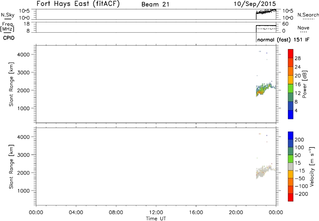This screenshot has width=319, height=221.
Task: Click the Slant Range label of power panel
Action: [11, 84]
